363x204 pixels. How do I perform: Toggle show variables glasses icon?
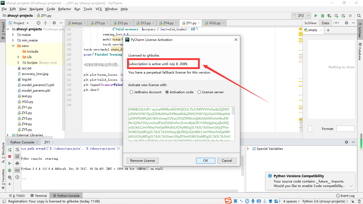tap(17, 170)
